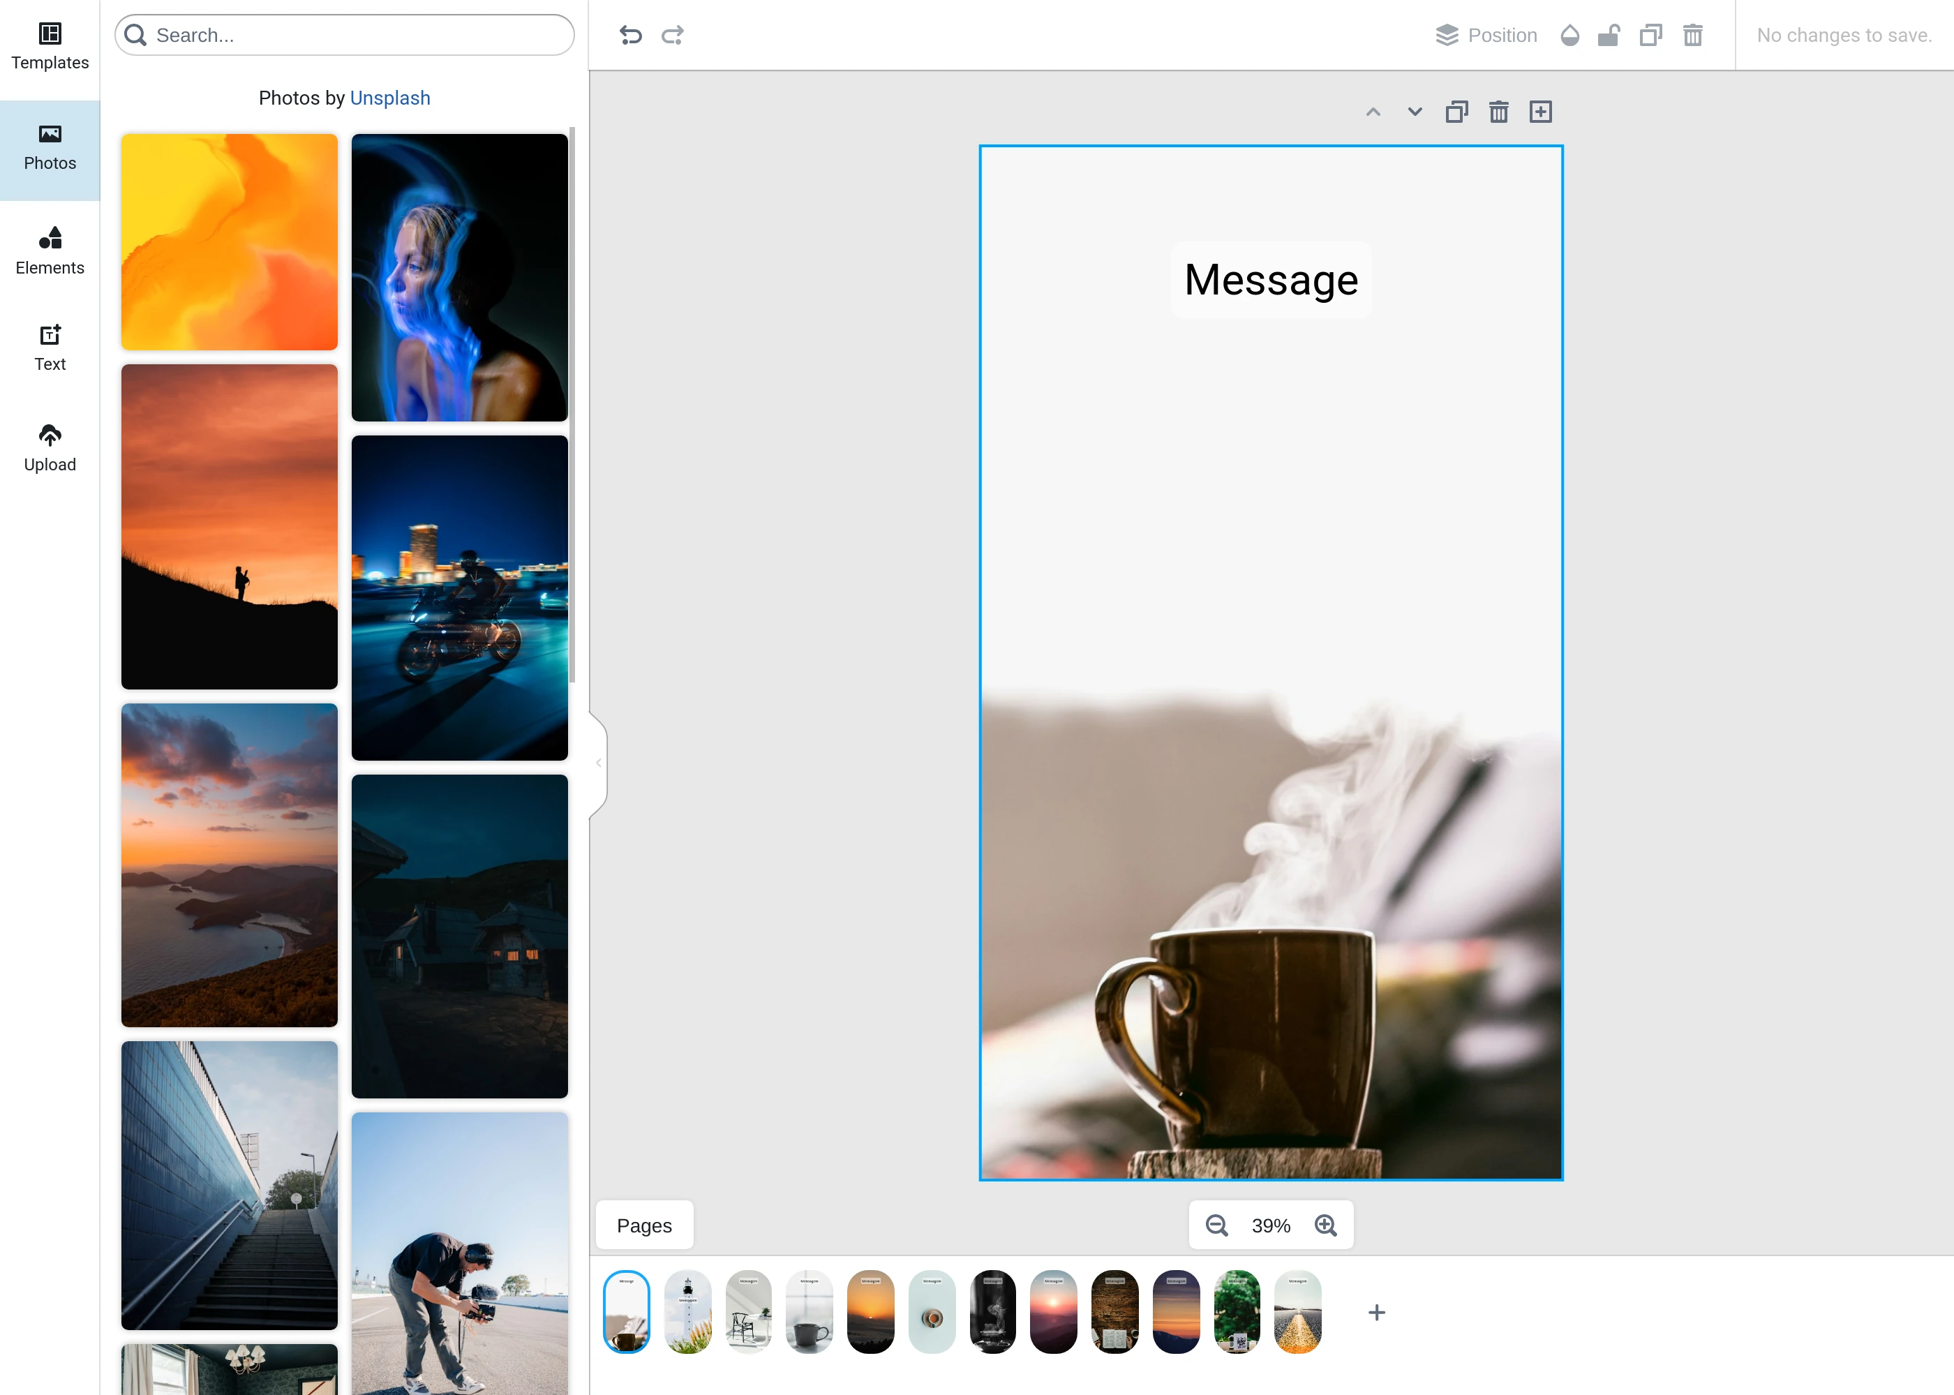Screen dimensions: 1954x1395
Task: Click the redo arrow icon
Action: coord(673,35)
